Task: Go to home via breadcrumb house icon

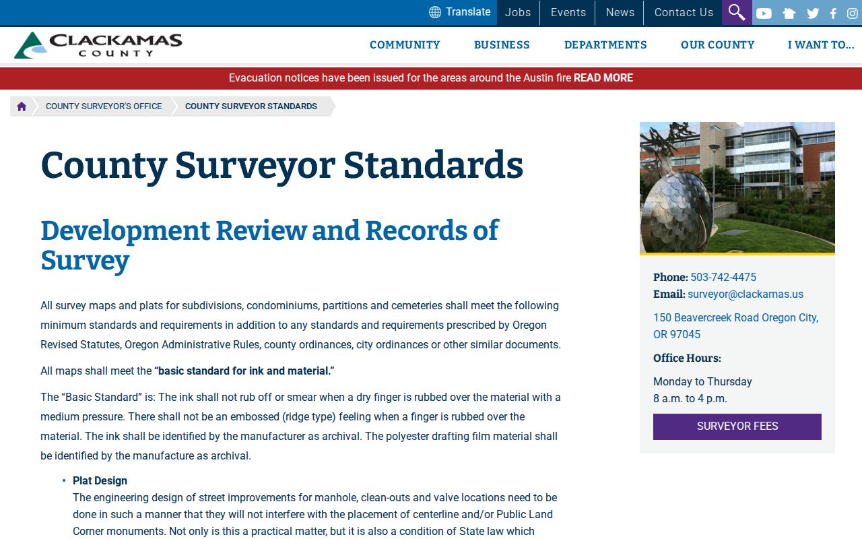Action: pyautogui.click(x=22, y=106)
